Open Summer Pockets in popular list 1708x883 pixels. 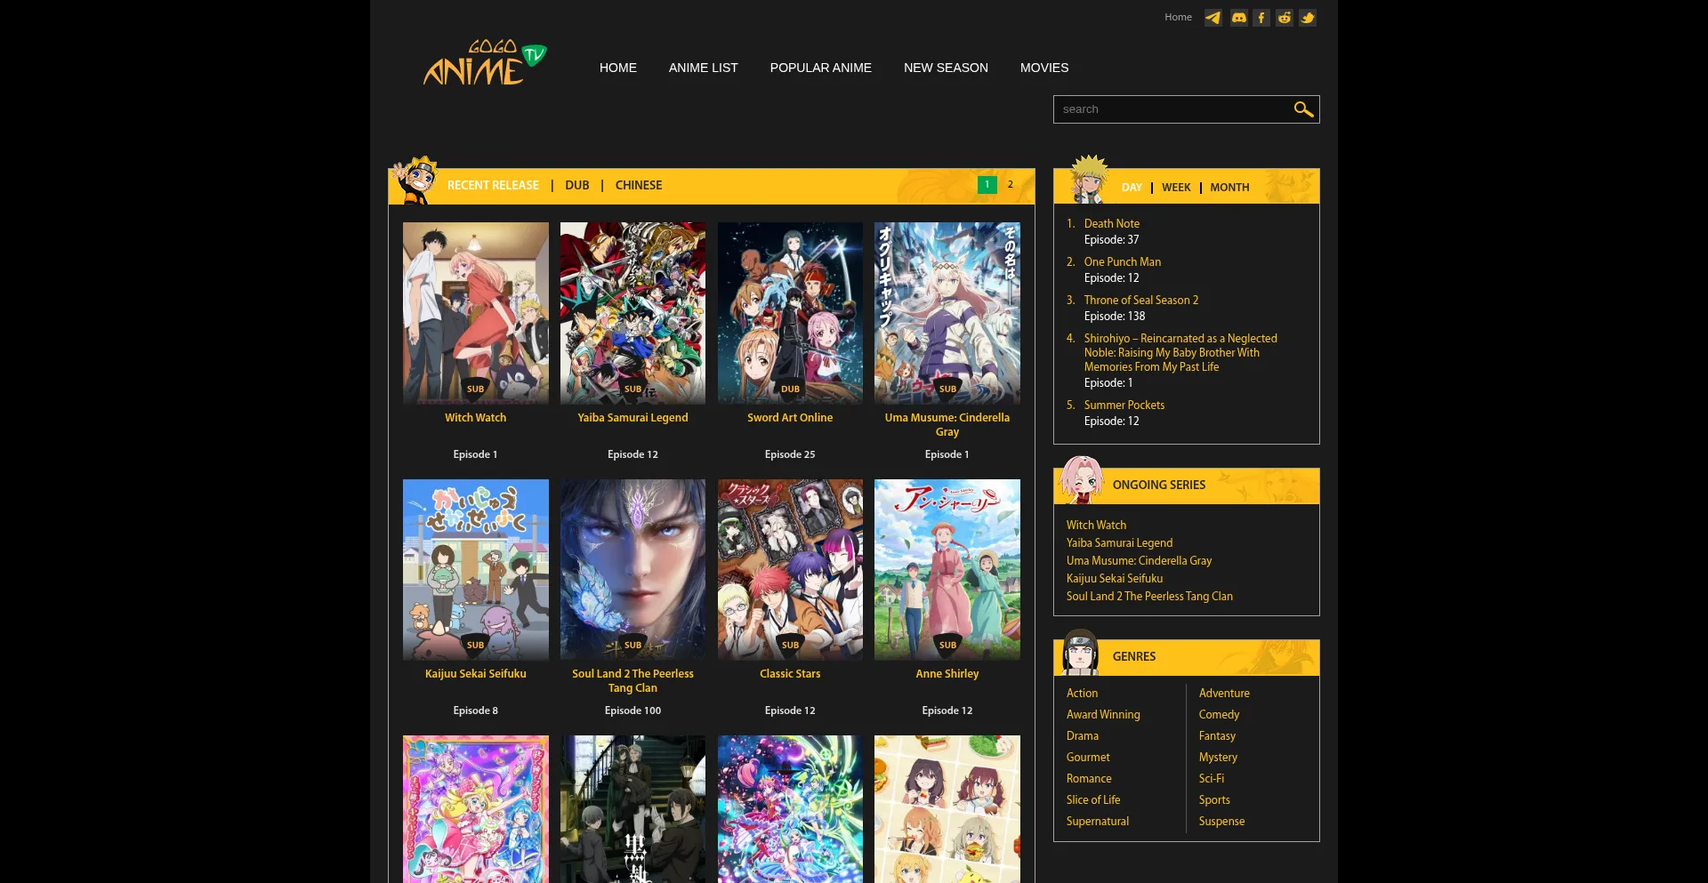pyautogui.click(x=1124, y=405)
